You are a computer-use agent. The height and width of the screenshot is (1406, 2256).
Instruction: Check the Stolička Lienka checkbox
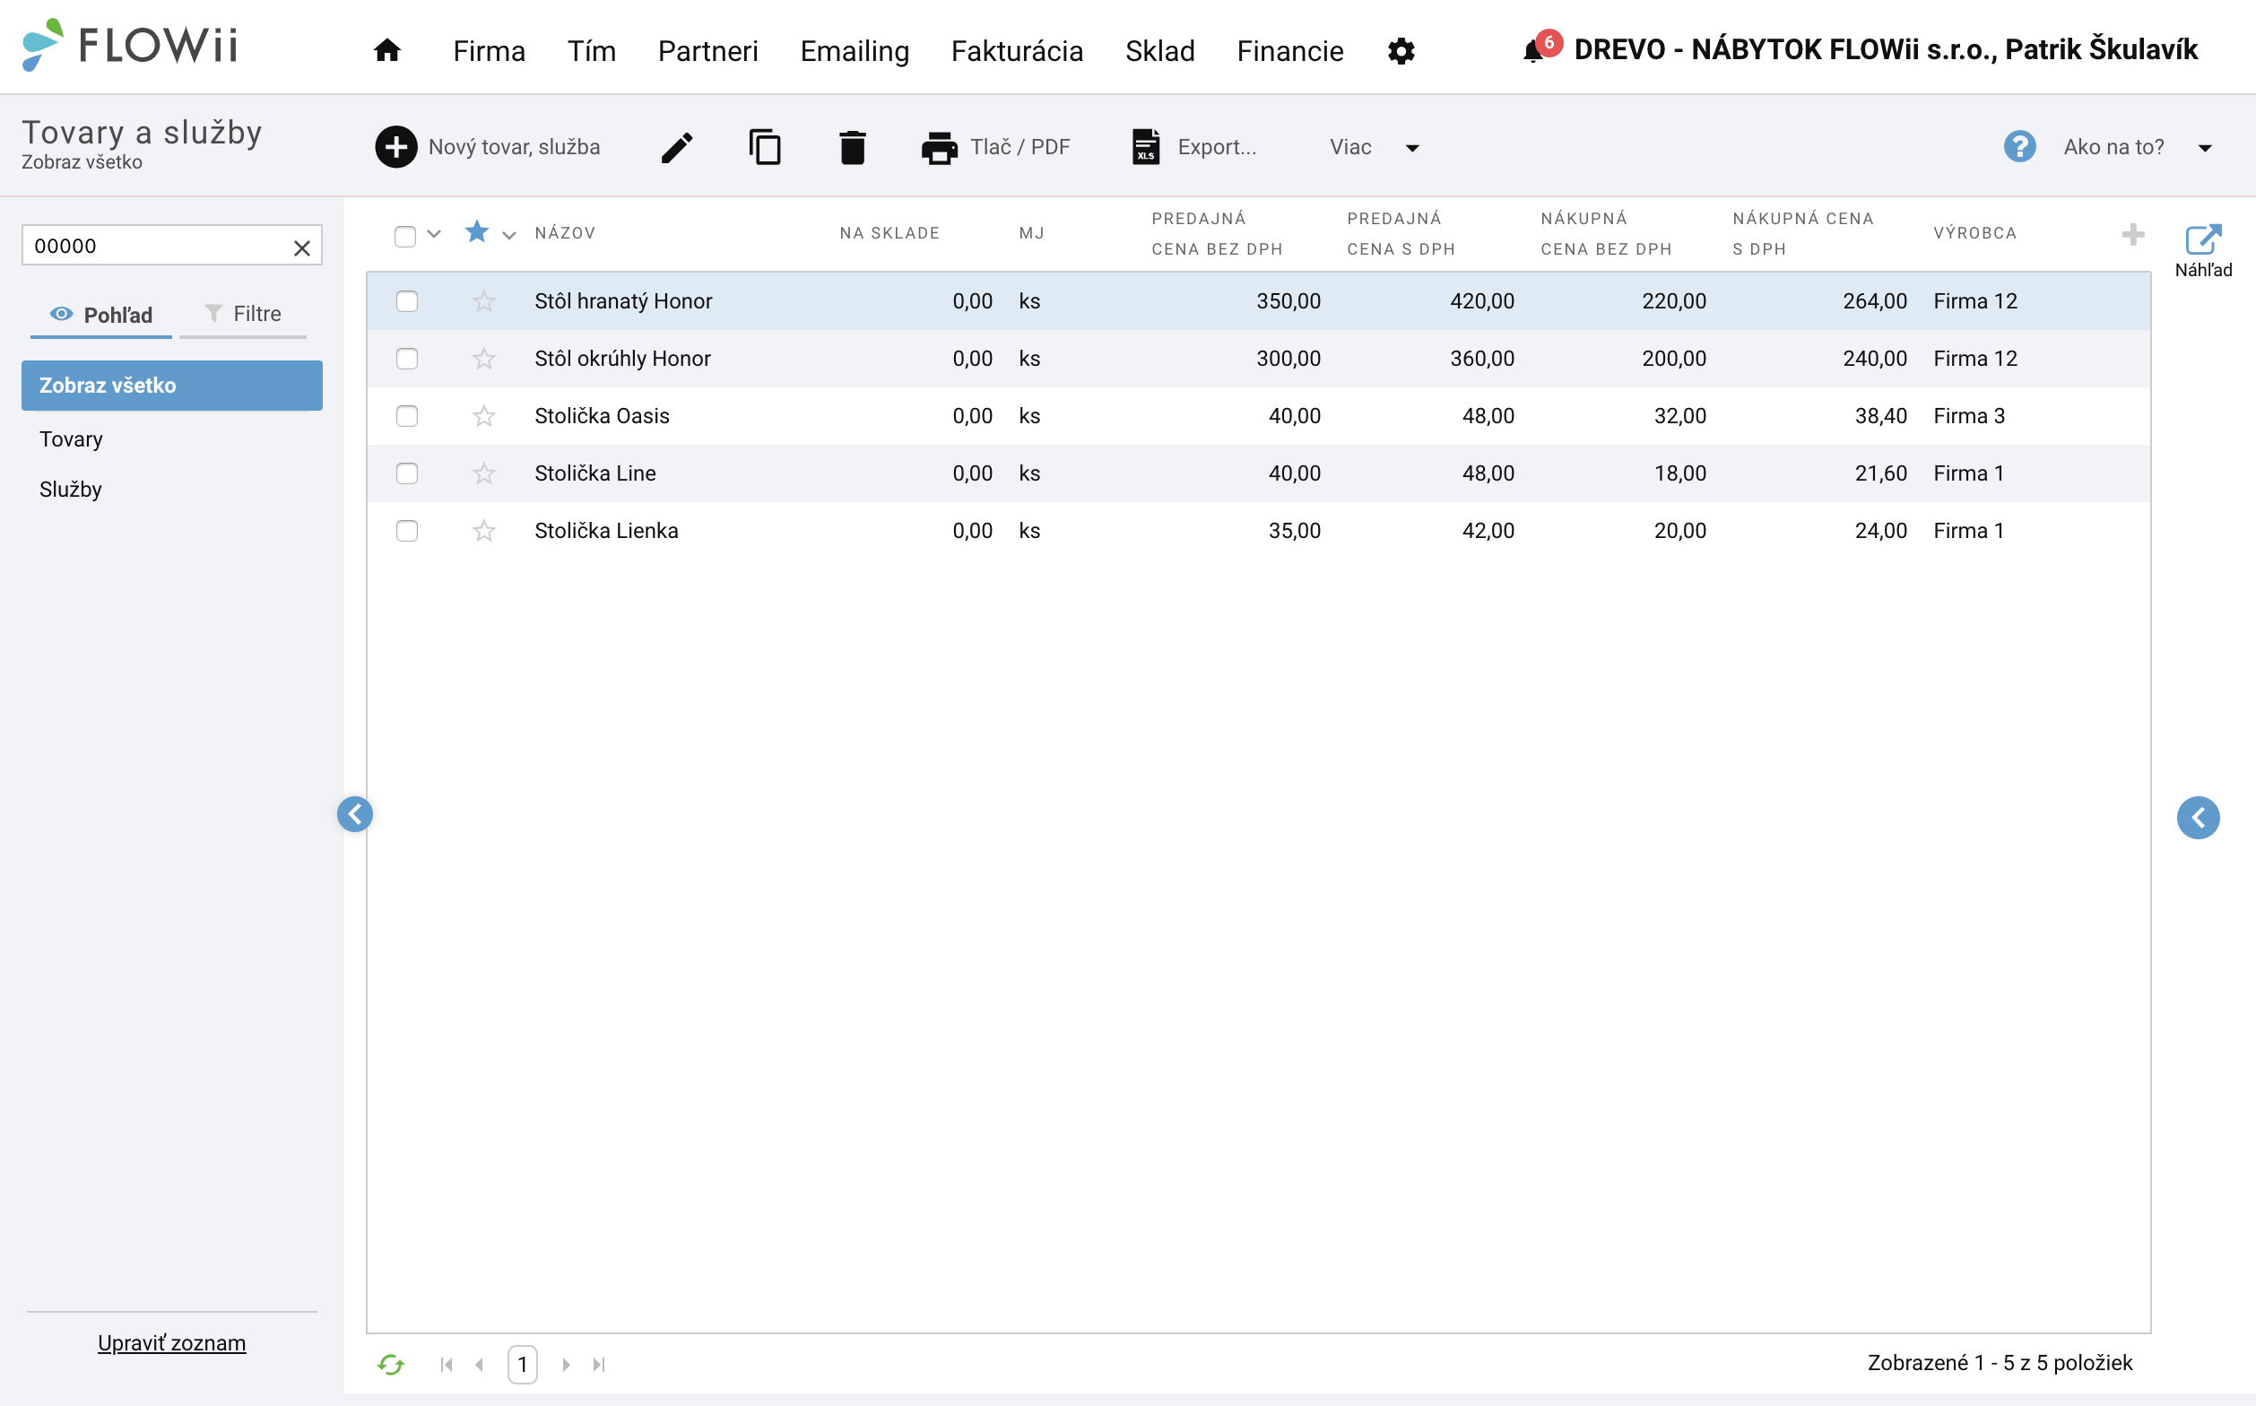click(x=406, y=531)
